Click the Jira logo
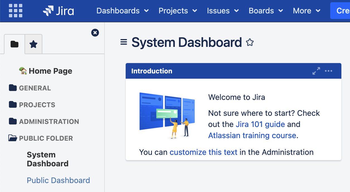This screenshot has height=192, width=350. pos(58,11)
